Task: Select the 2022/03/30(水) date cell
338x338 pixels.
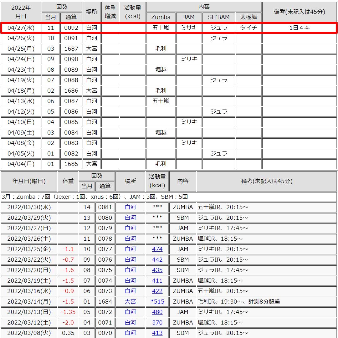Action: tap(29, 207)
